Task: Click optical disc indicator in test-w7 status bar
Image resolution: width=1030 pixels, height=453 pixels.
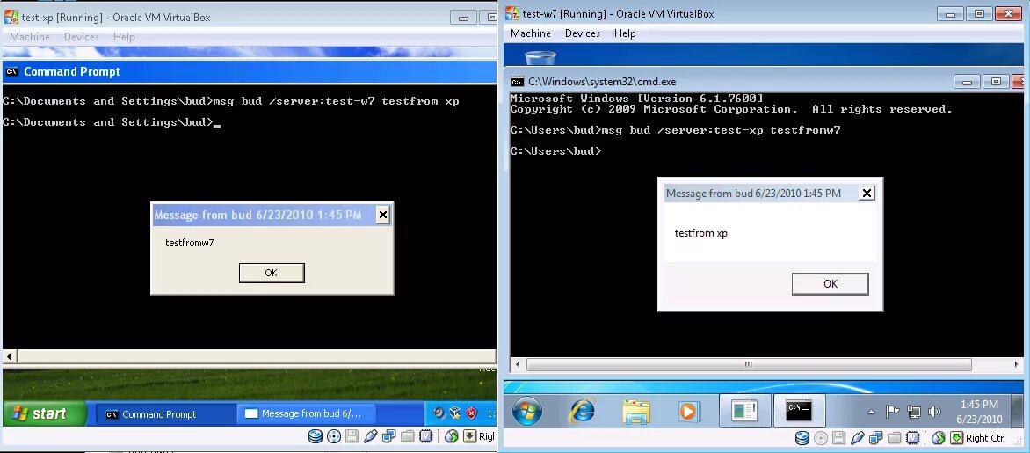Action: click(821, 438)
